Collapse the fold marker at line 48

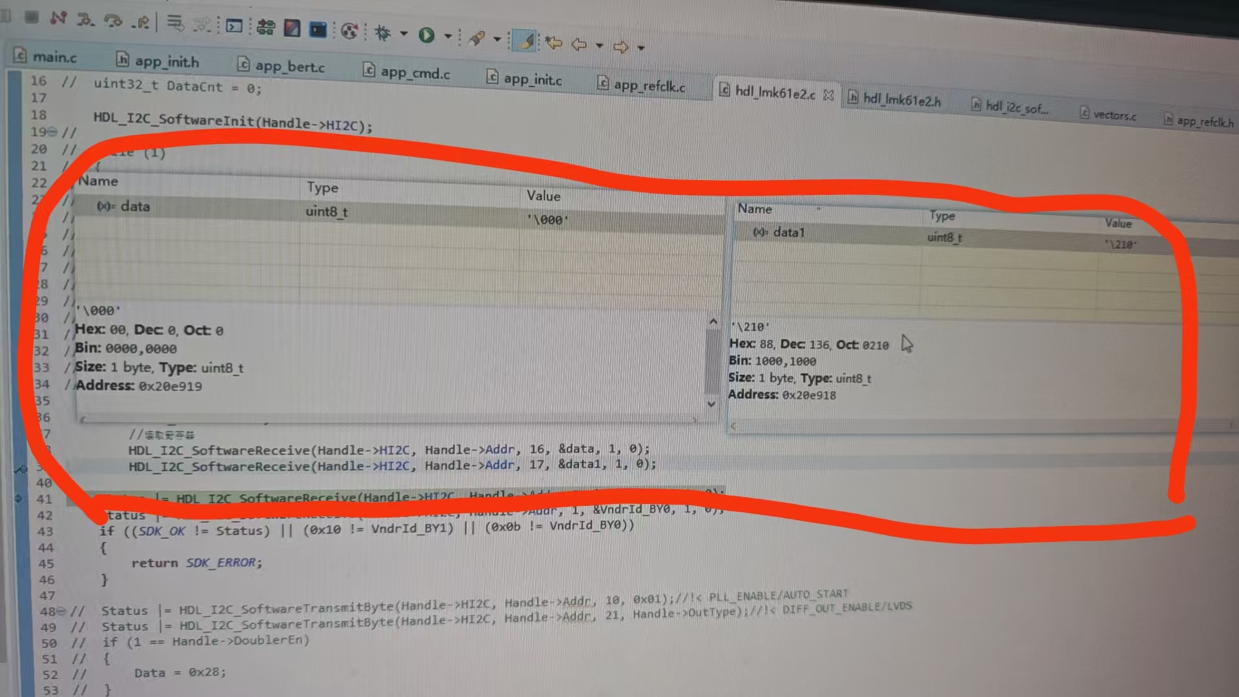click(x=62, y=611)
